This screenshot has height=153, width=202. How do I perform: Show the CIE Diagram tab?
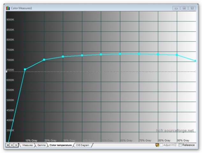83,145
